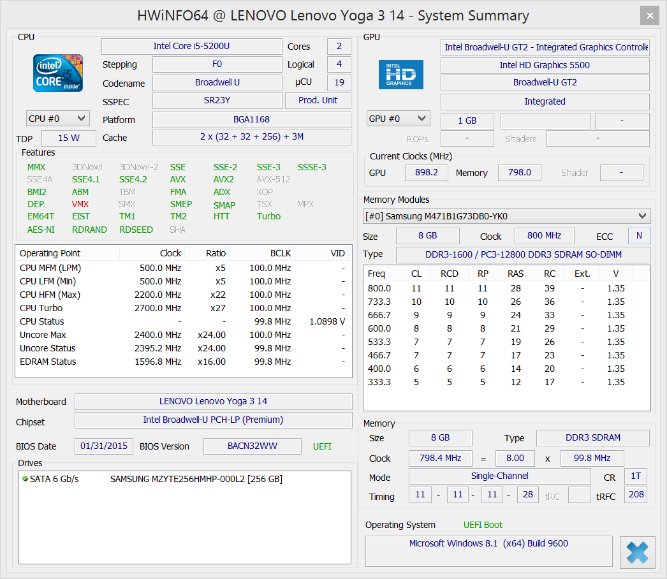Click the green UEFI Boot label

coord(483,525)
